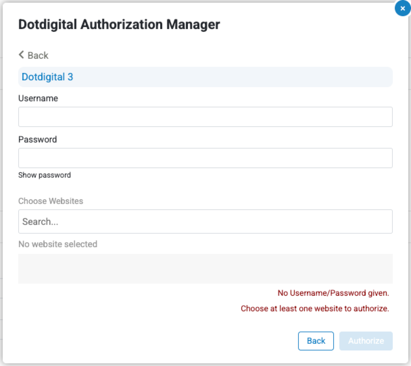The width and height of the screenshot is (411, 366).
Task: Focus the Username input field
Action: (x=205, y=117)
